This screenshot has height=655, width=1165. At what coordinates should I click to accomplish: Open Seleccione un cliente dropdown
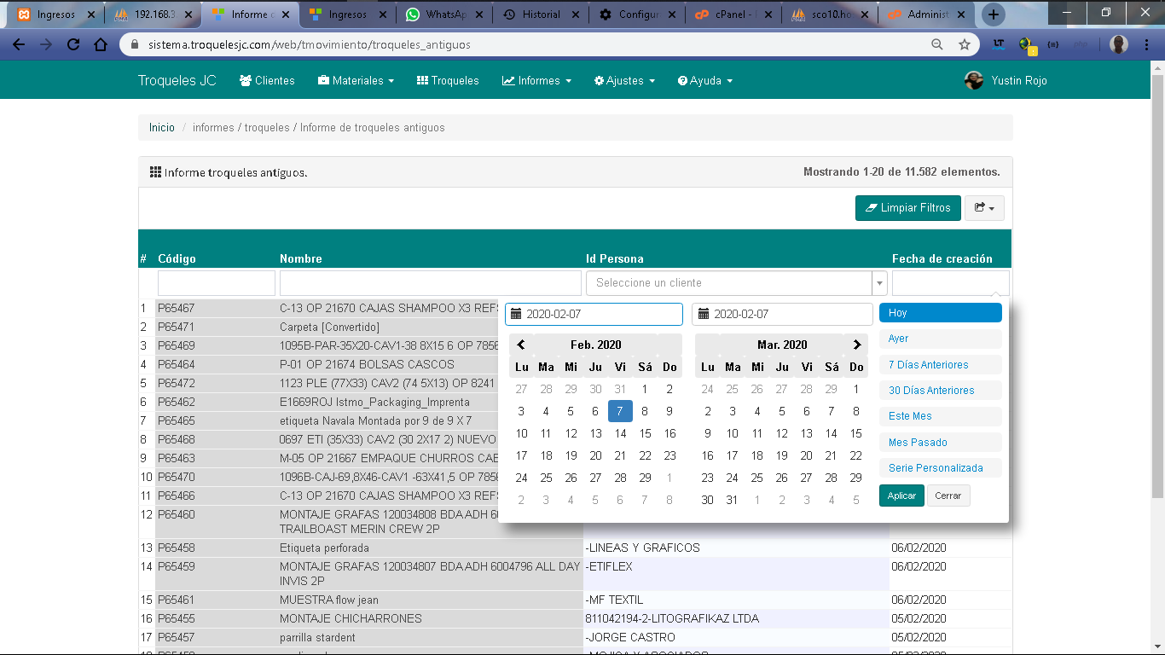(x=736, y=283)
